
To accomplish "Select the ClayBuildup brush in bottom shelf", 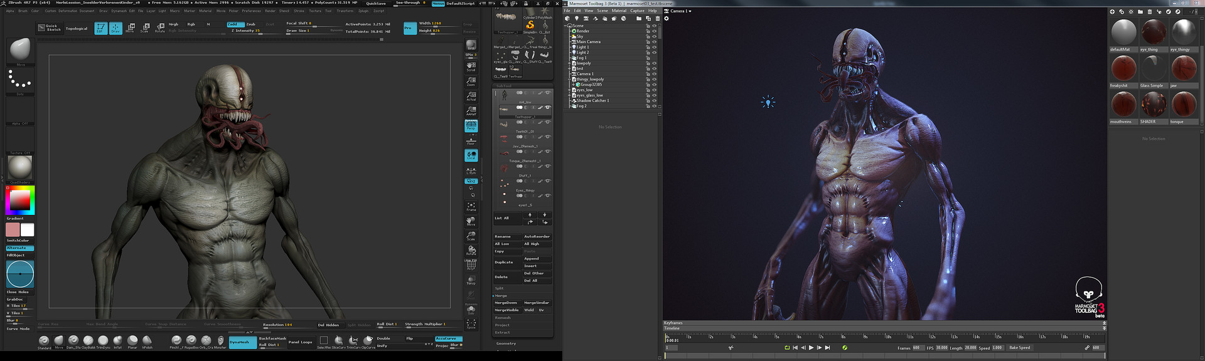I will click(x=88, y=342).
